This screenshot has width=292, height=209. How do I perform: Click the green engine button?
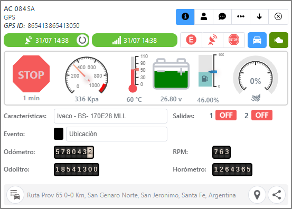279,40
